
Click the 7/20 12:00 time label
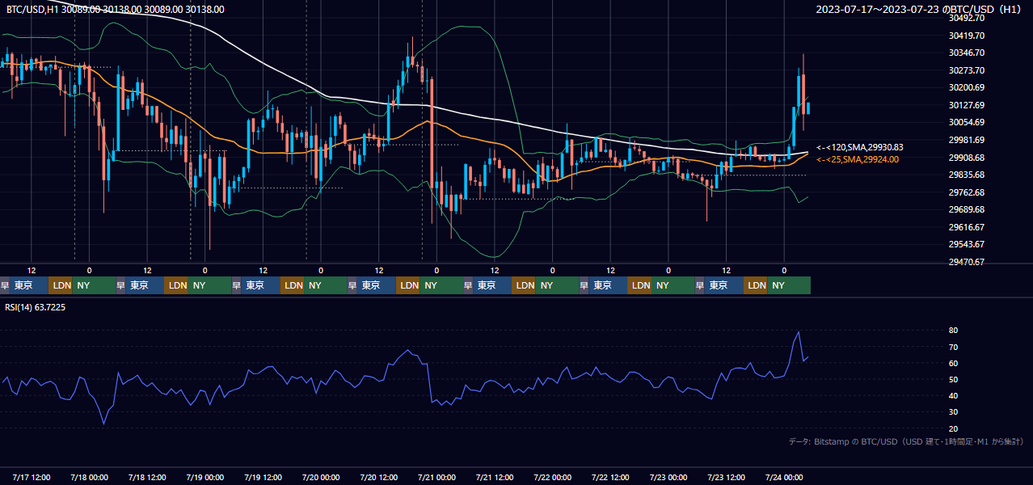pyautogui.click(x=379, y=477)
